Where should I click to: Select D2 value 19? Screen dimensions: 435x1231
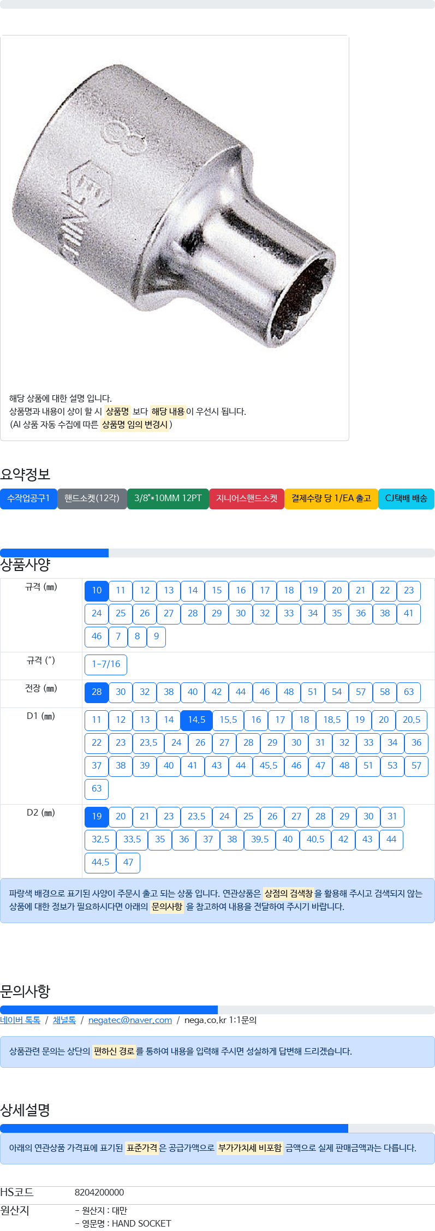click(x=97, y=817)
